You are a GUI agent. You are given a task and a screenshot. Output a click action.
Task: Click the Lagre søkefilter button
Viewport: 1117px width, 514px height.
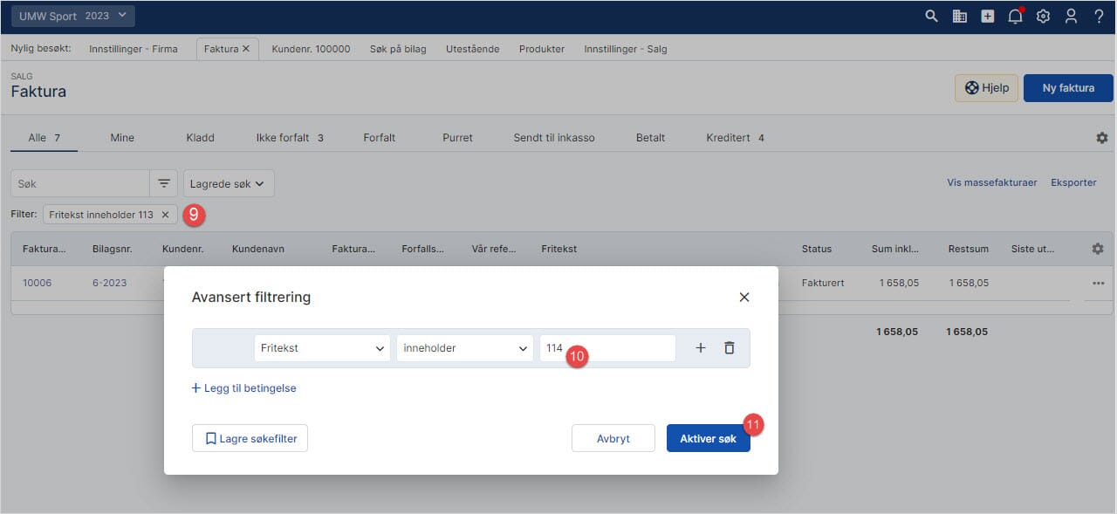click(250, 438)
